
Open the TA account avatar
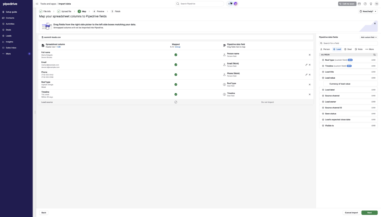coord(377,4)
